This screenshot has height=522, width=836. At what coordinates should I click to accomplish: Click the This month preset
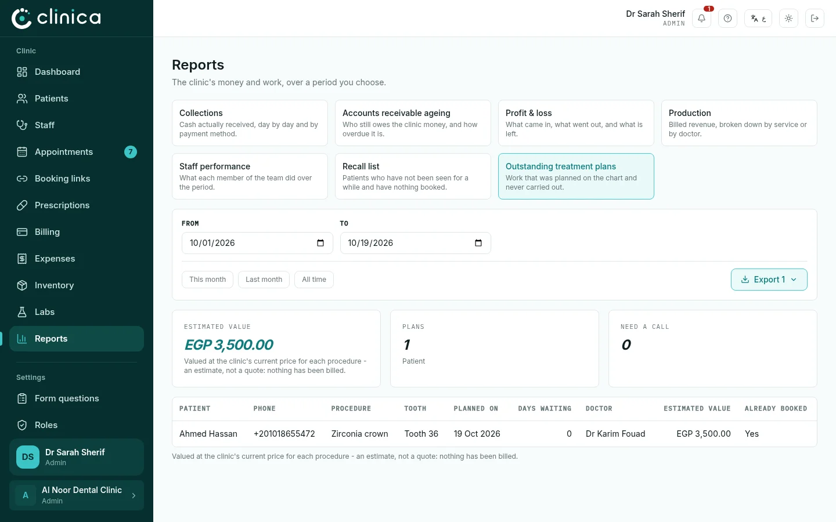(207, 280)
